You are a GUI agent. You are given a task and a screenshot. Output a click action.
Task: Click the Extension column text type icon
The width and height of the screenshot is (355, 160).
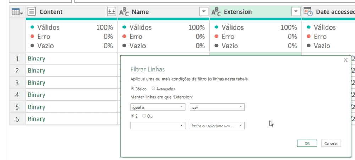point(216,12)
